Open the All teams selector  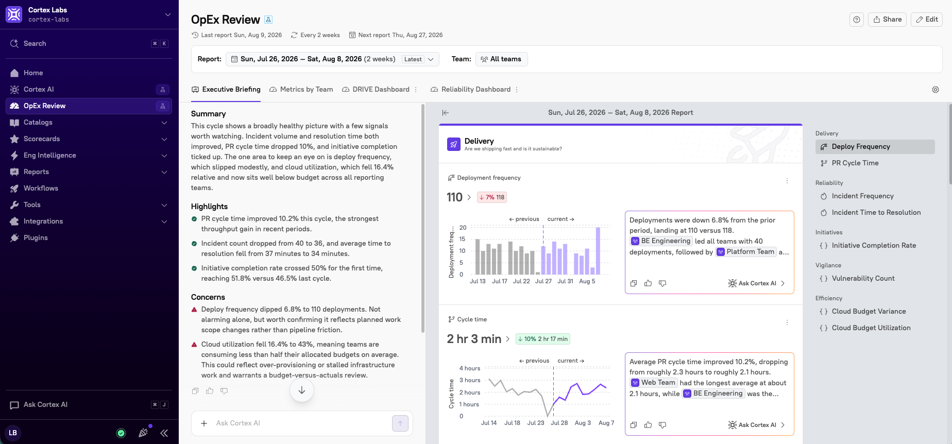[x=501, y=59]
